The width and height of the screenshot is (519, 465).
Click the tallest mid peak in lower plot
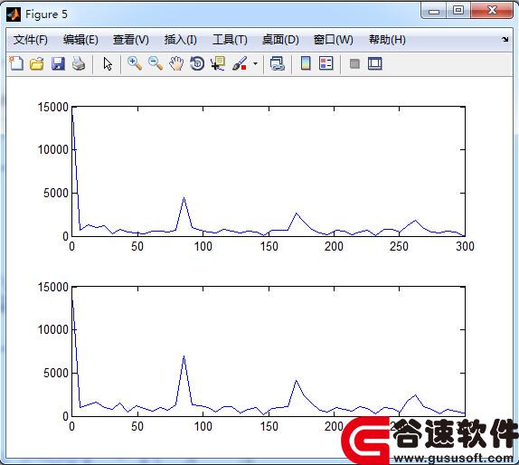[184, 356]
